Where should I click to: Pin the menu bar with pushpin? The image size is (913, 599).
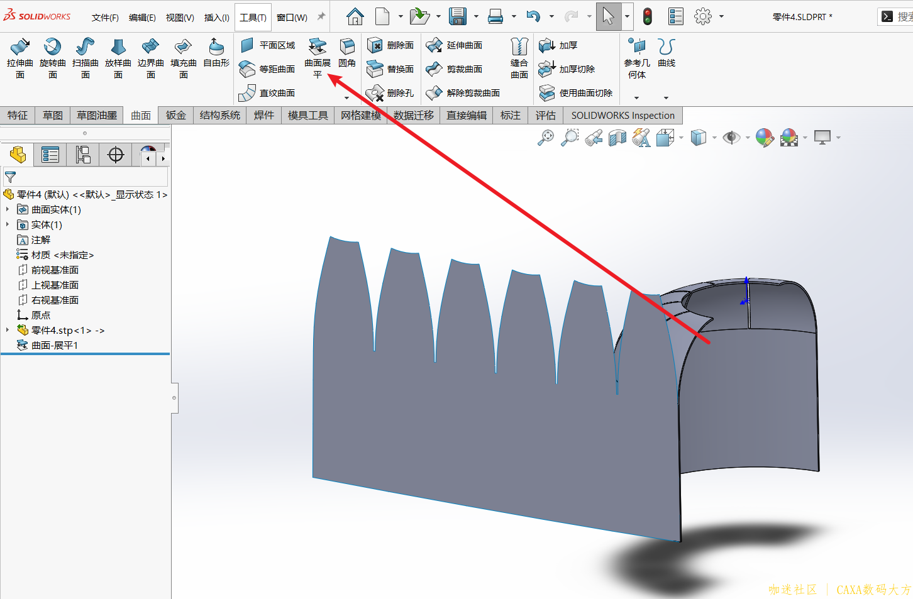321,16
